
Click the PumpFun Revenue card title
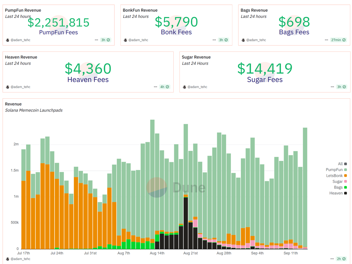(x=23, y=10)
